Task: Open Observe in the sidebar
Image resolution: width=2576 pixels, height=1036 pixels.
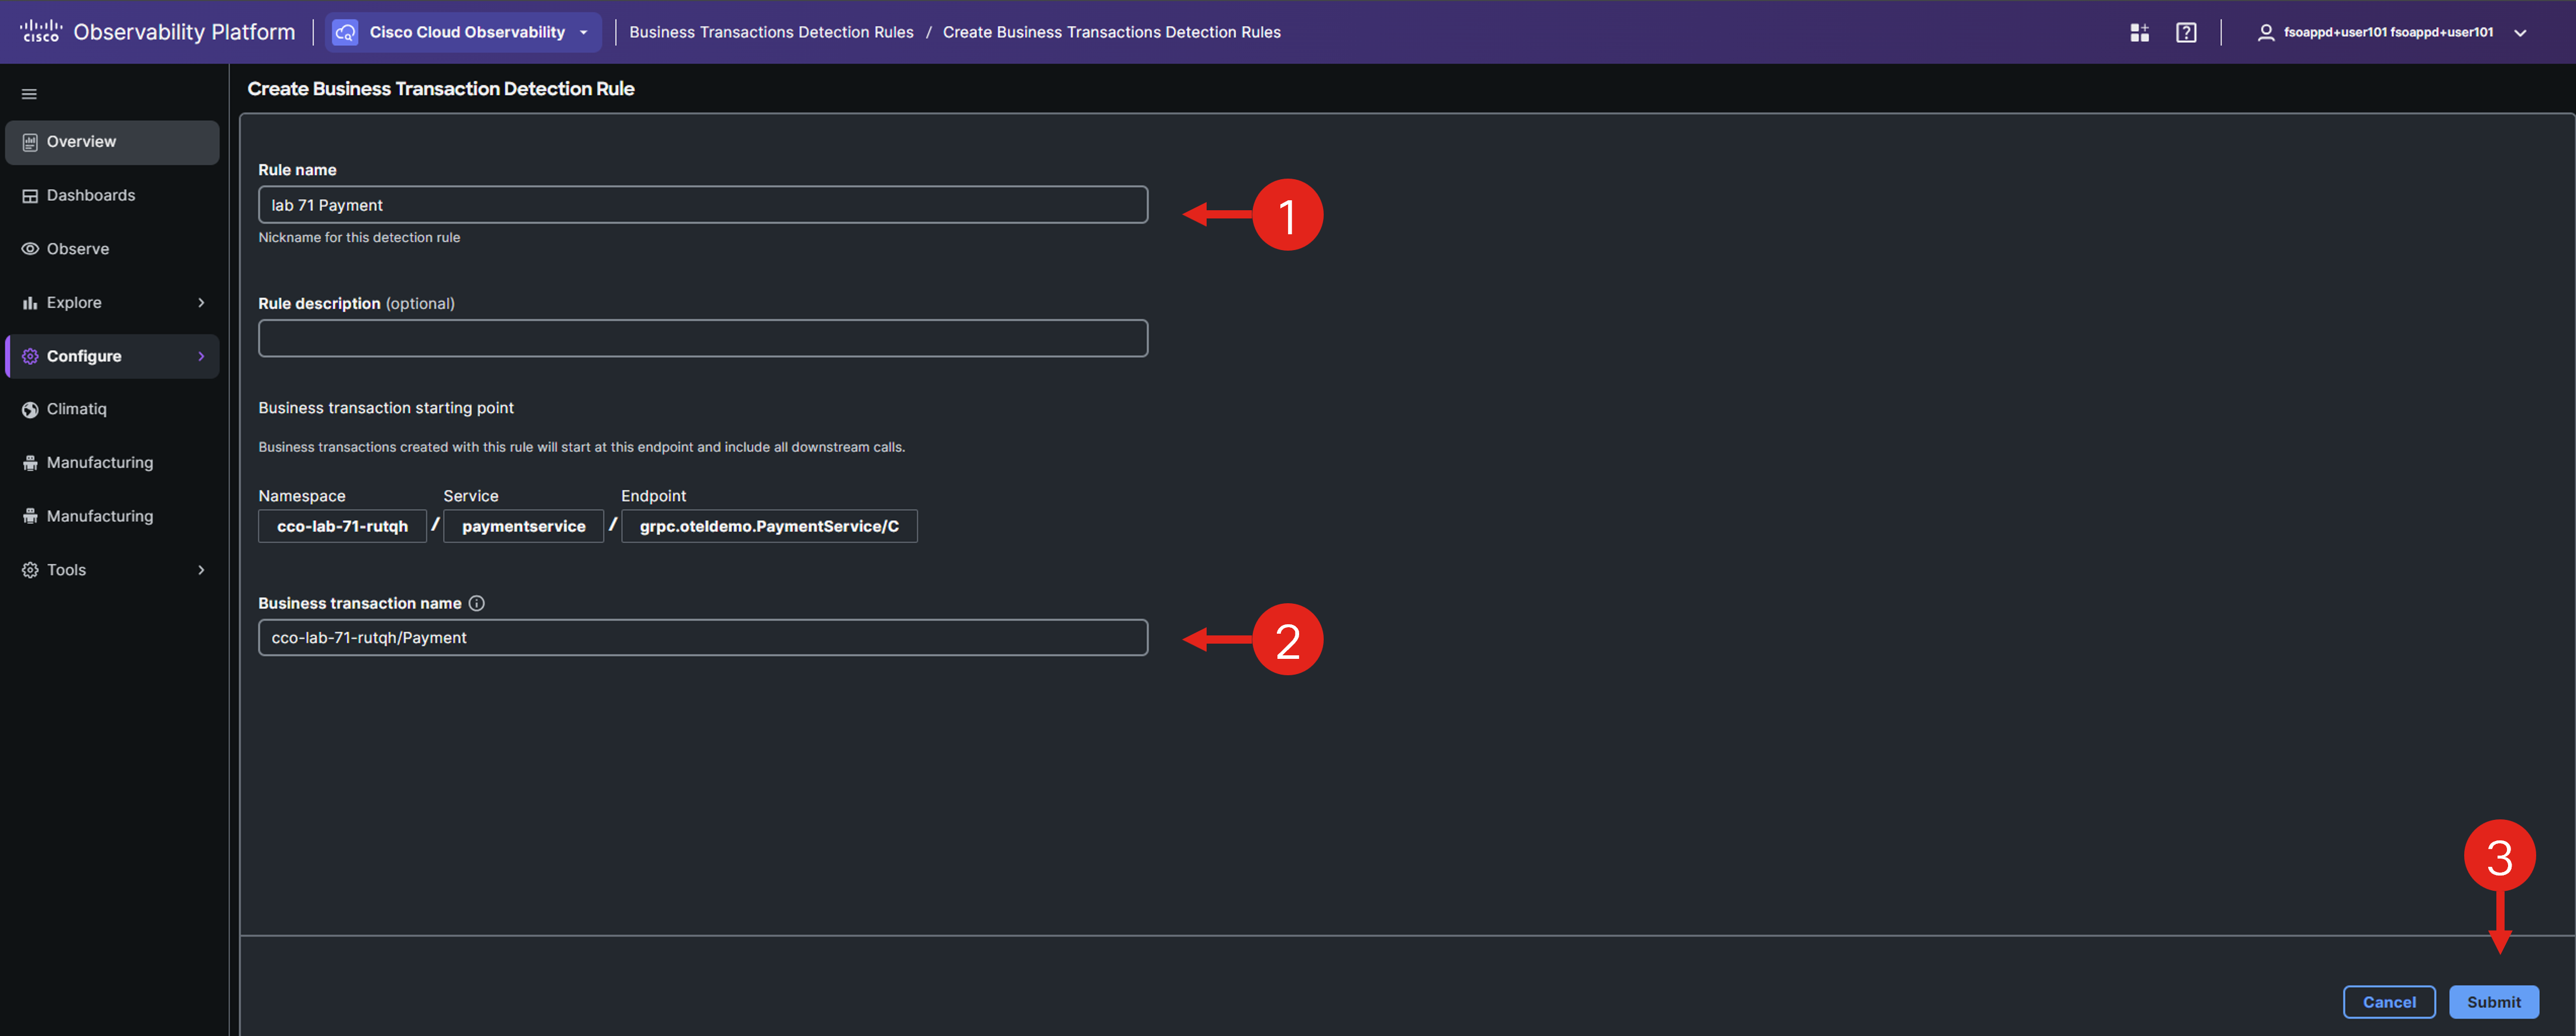Action: coord(78,249)
